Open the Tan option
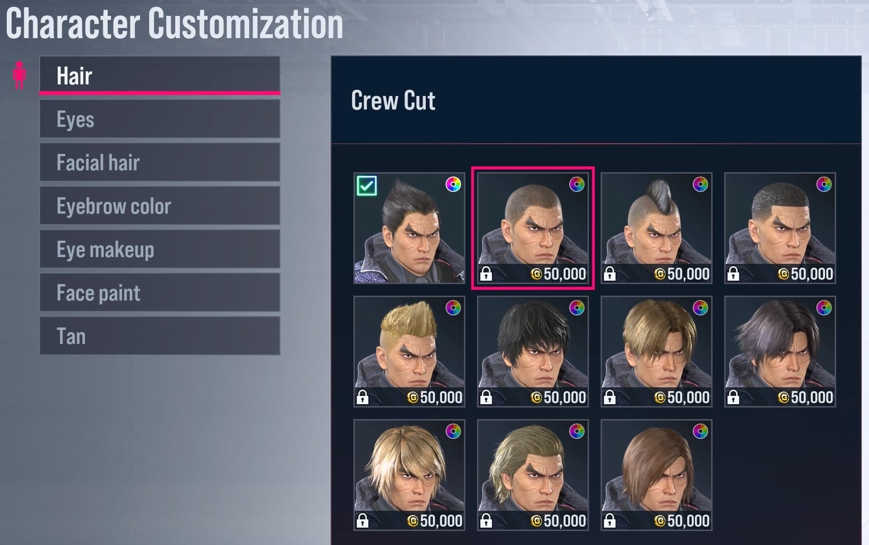The image size is (869, 545). [160, 336]
